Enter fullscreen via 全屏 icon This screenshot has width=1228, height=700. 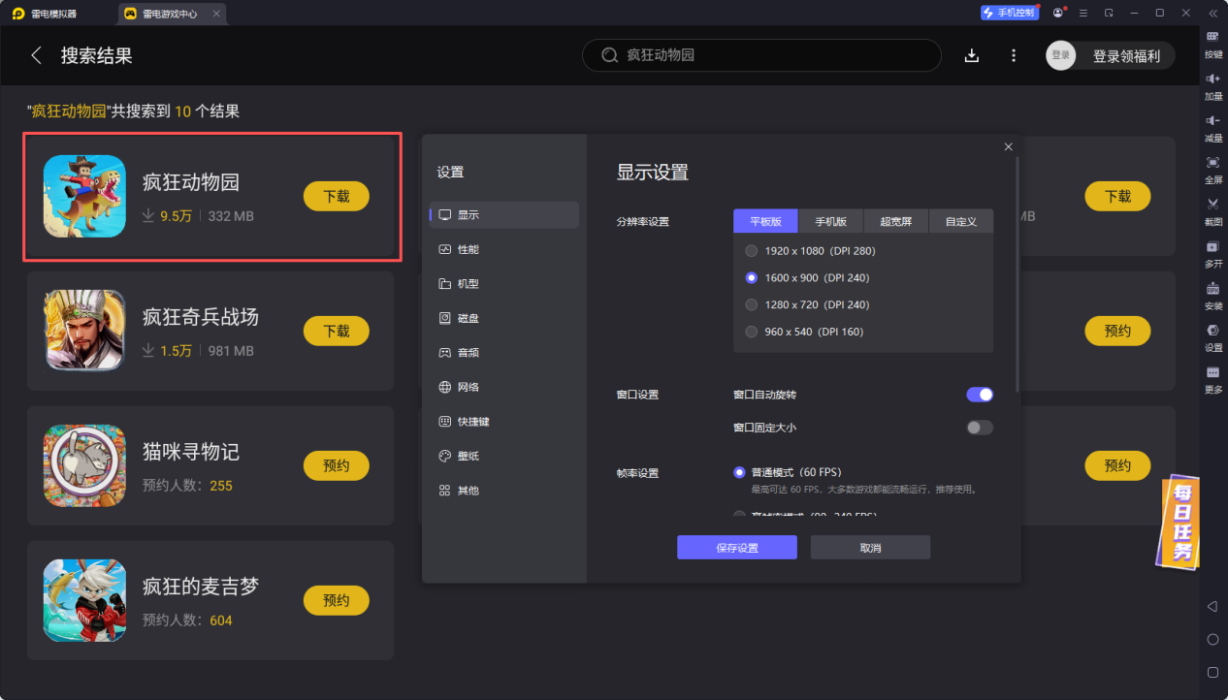[x=1212, y=169]
